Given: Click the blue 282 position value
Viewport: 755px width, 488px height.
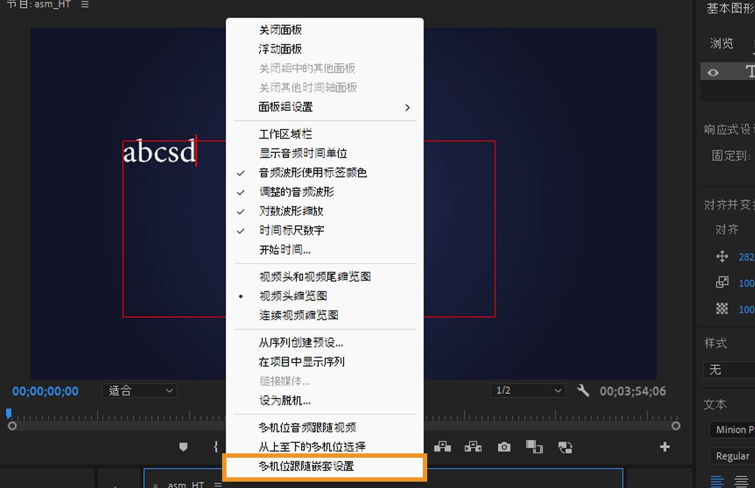Looking at the screenshot, I should [x=747, y=257].
